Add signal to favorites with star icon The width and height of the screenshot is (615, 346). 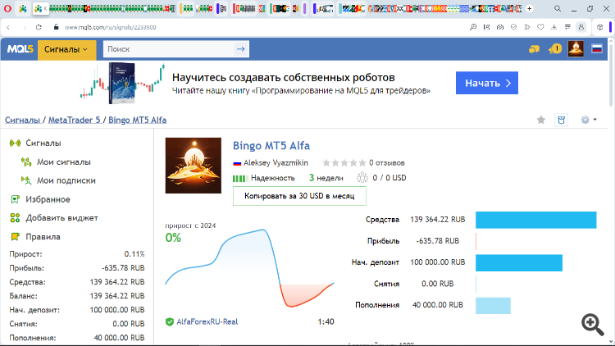click(541, 120)
